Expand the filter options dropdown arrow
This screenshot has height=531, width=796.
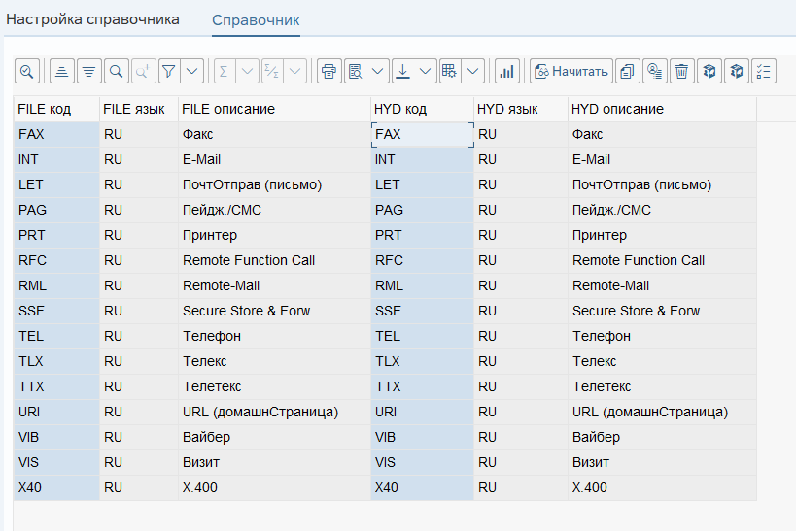tap(192, 71)
